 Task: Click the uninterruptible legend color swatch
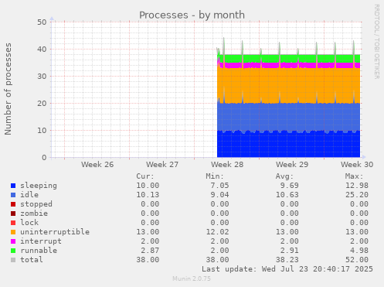coord(13,232)
